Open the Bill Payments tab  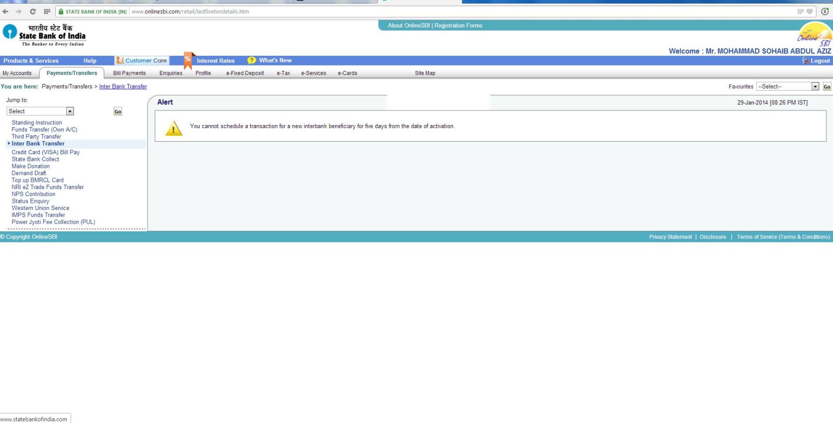point(129,73)
